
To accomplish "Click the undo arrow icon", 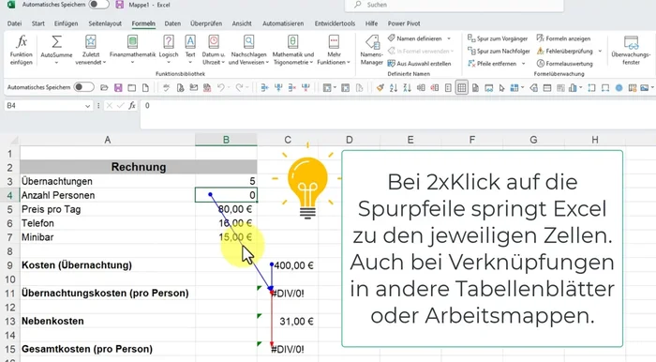I will point(220,87).
